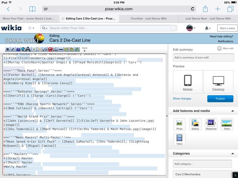Click the 'Radiator Springs' Series heading line
This screenshot has width=238, height=178.
39,92
